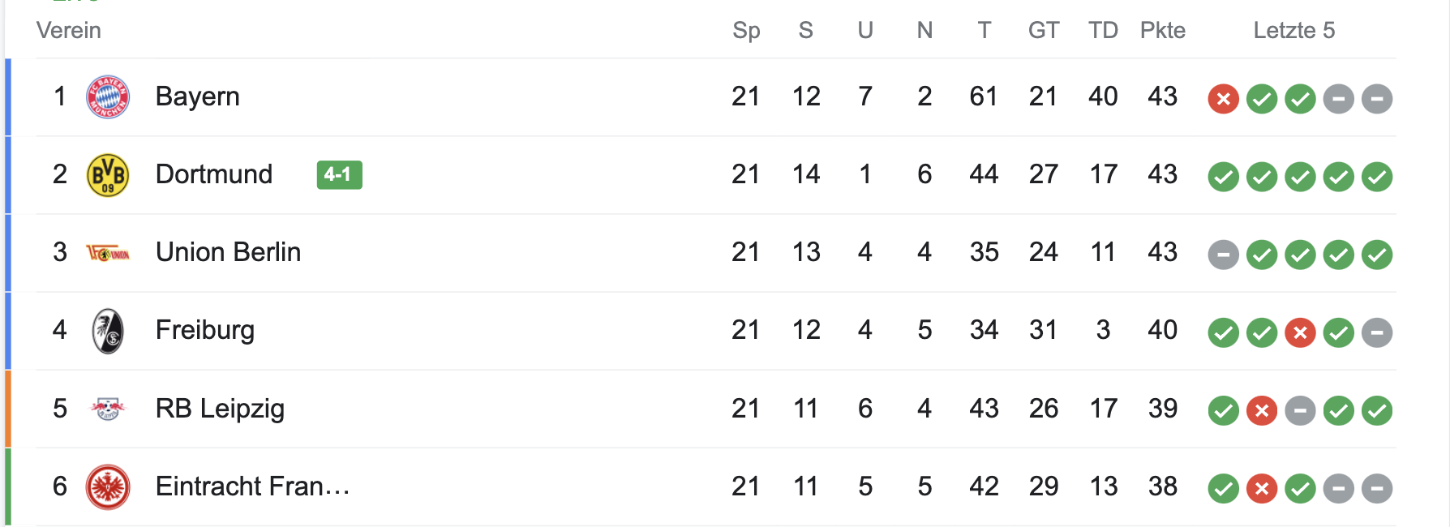Open the Union Berlin team link
The width and height of the screenshot is (1450, 527).
pos(228,252)
